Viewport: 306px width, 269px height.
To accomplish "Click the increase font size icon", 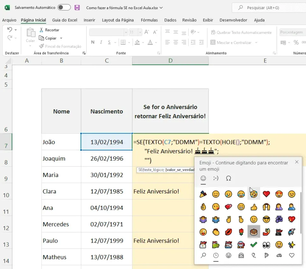I will pos(147,32).
